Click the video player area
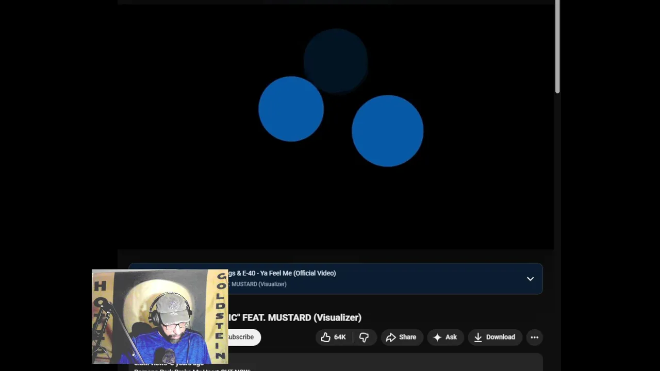The height and width of the screenshot is (371, 660). coord(336,127)
